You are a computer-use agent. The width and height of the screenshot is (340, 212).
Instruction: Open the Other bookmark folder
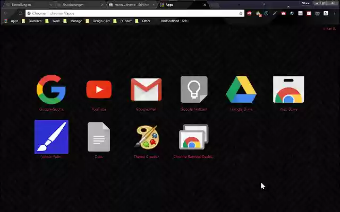(x=143, y=21)
